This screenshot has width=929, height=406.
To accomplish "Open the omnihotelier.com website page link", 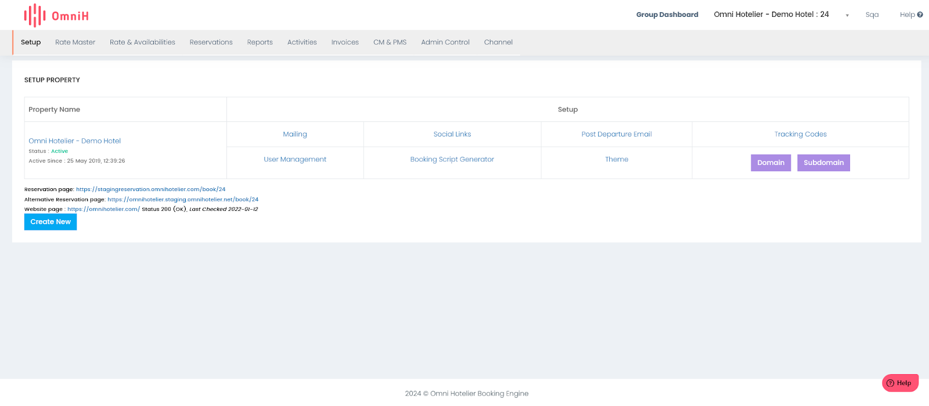I will 103,209.
